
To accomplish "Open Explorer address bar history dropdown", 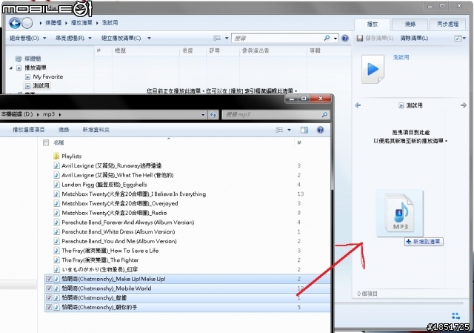I will [203, 115].
